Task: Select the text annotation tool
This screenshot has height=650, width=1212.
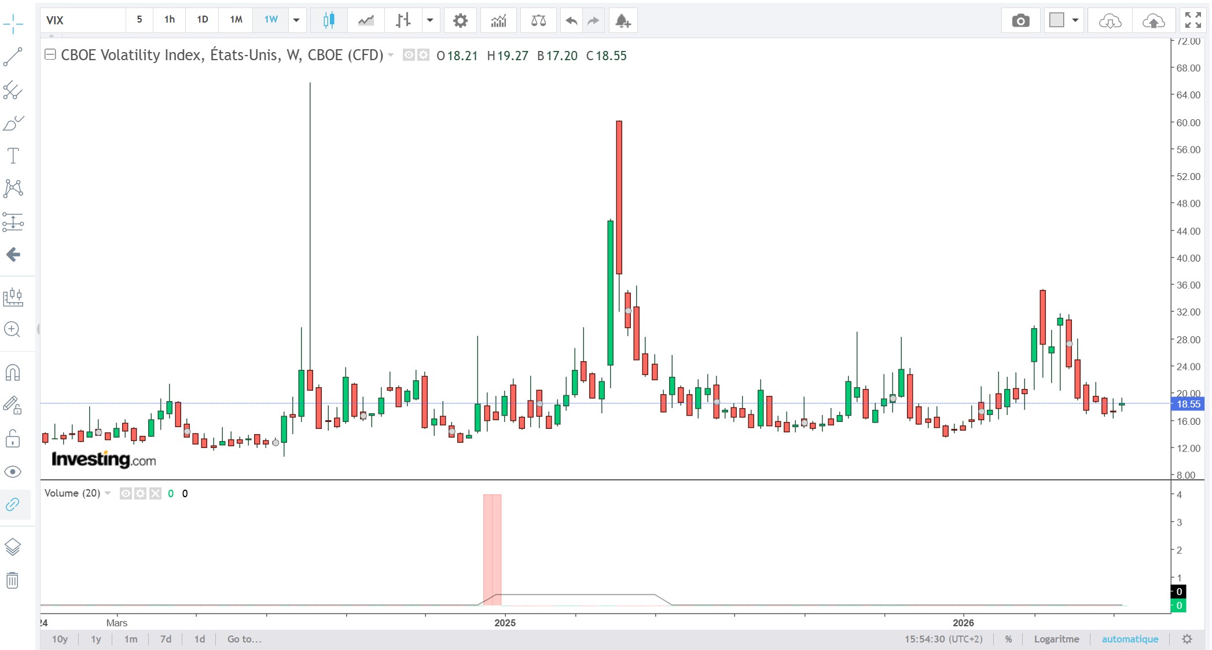Action: (x=13, y=156)
